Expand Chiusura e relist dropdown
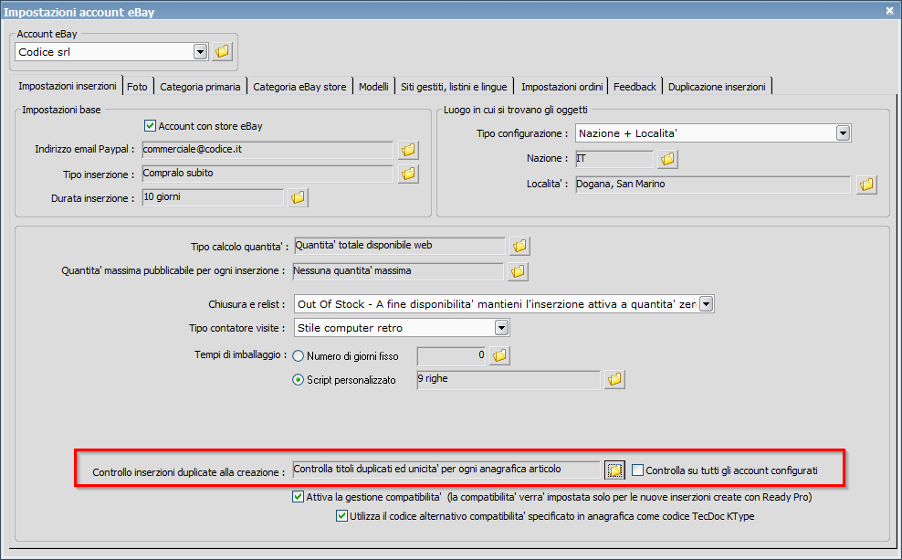This screenshot has height=560, width=902. pyautogui.click(x=706, y=304)
